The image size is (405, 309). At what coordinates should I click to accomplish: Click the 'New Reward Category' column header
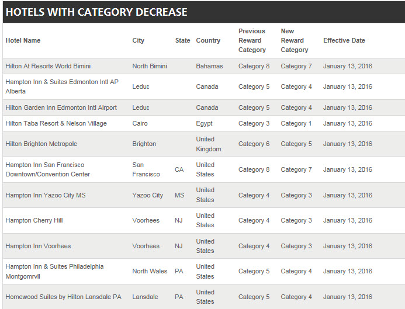295,40
